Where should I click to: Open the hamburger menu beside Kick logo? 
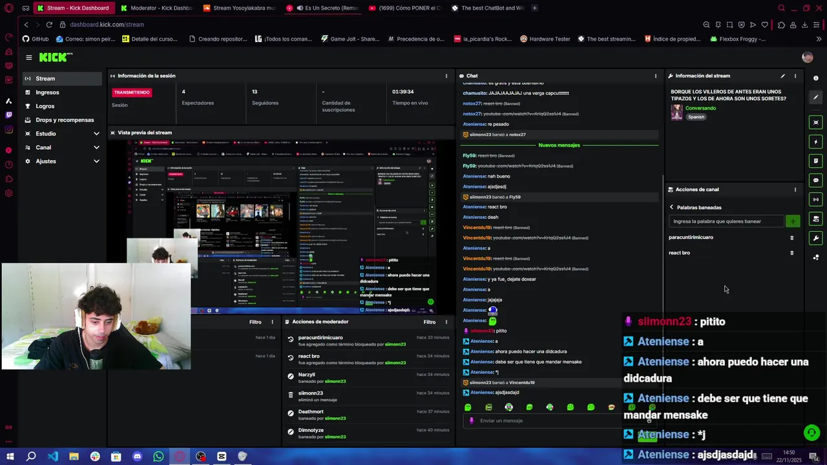(x=28, y=57)
